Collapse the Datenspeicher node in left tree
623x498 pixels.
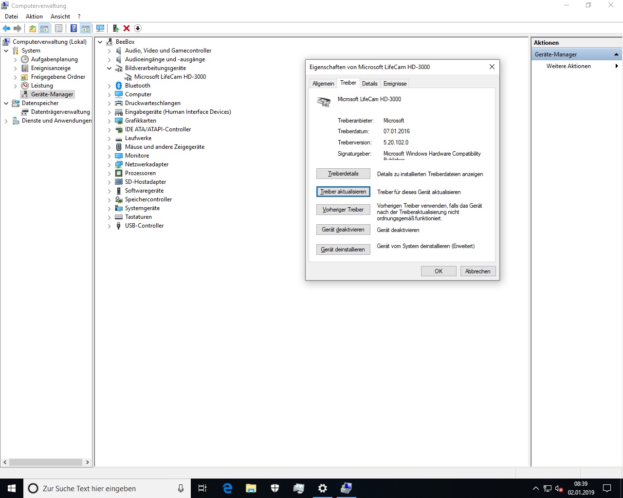click(6, 103)
